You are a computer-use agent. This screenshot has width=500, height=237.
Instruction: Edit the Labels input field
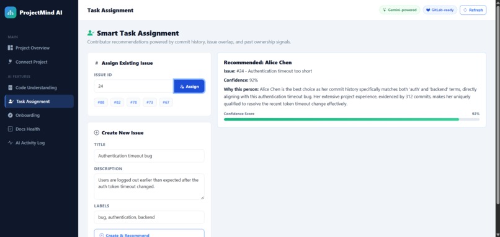coord(149,217)
